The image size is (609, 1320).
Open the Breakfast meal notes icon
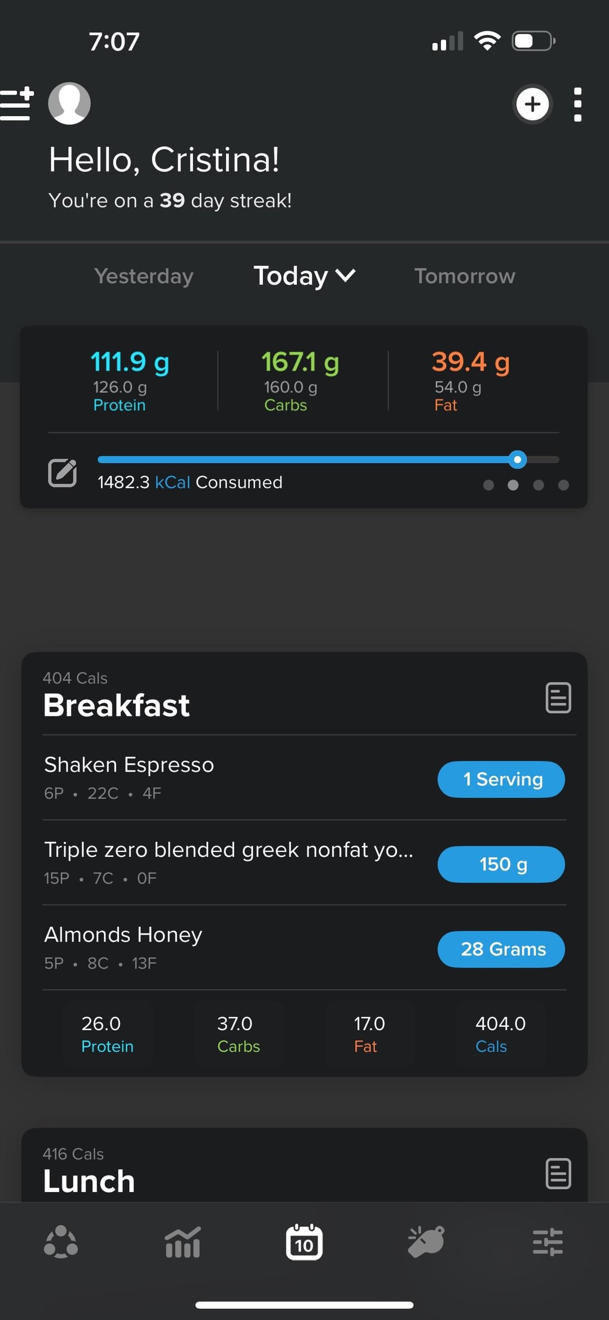pos(558,698)
